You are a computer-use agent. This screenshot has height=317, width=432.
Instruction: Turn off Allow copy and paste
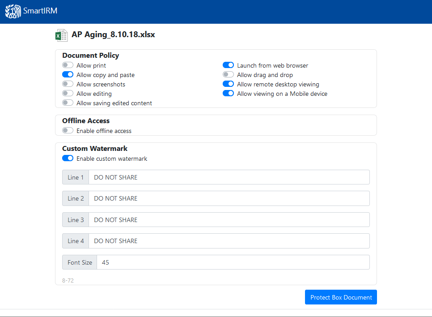[x=68, y=75]
